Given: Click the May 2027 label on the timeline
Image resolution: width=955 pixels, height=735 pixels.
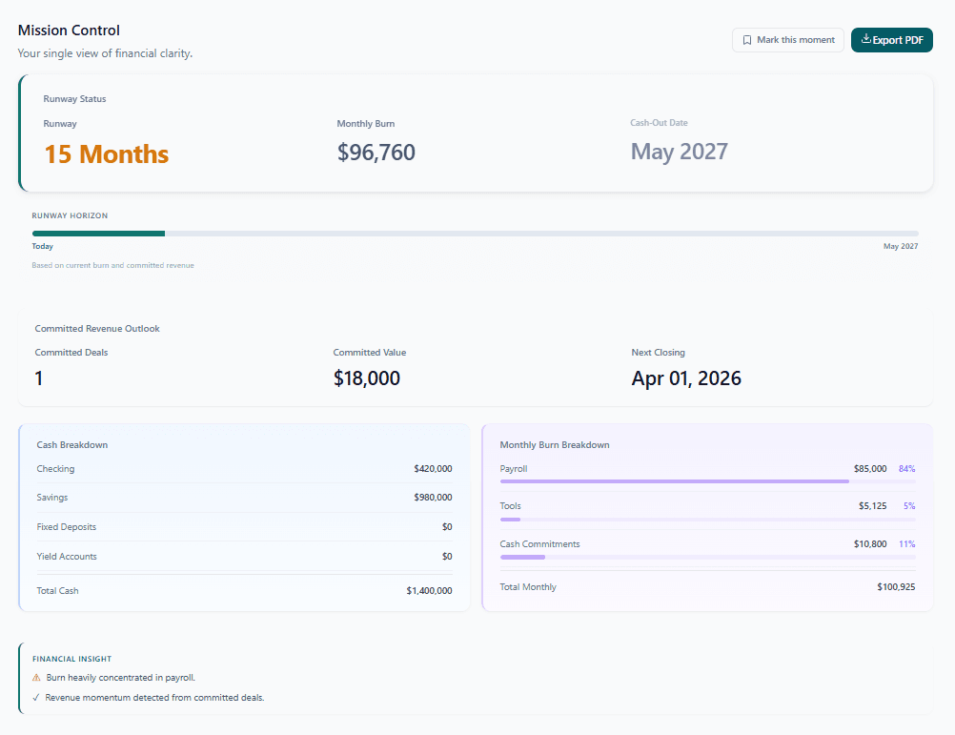Looking at the screenshot, I should point(900,246).
